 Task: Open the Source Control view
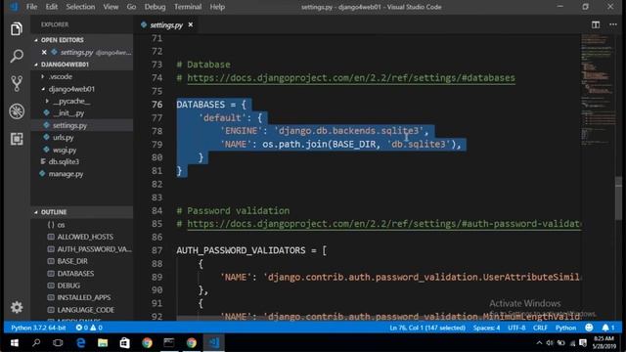(x=17, y=83)
